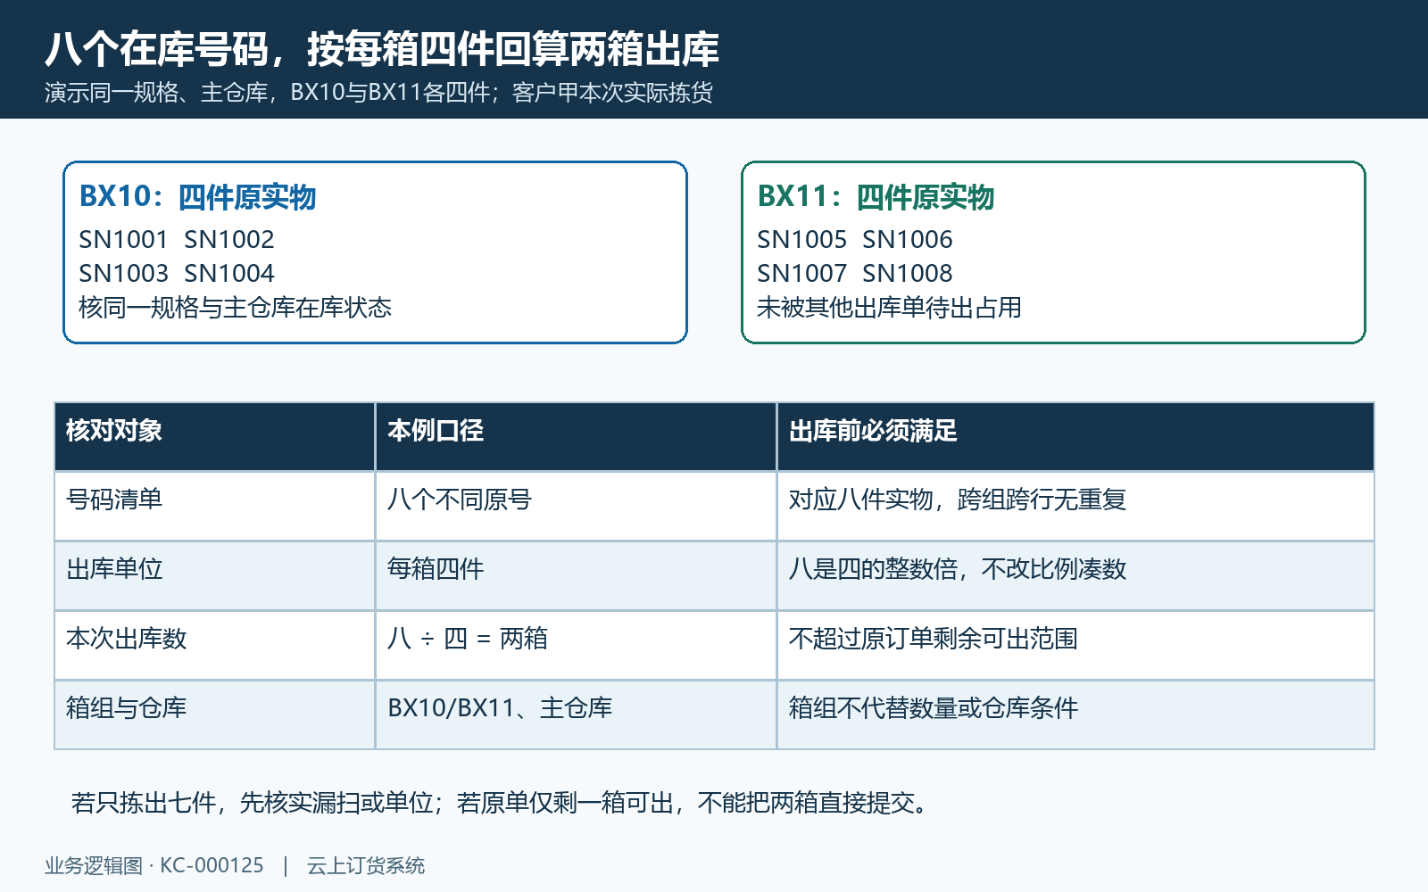The width and height of the screenshot is (1428, 892).
Task: Click serial number SN1004
Action: (229, 274)
